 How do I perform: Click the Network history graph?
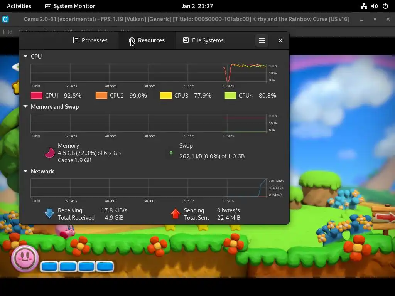pos(149,188)
